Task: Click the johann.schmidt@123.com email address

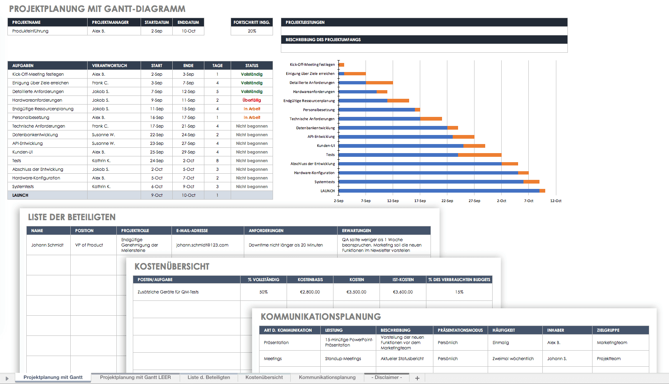Action: (202, 245)
